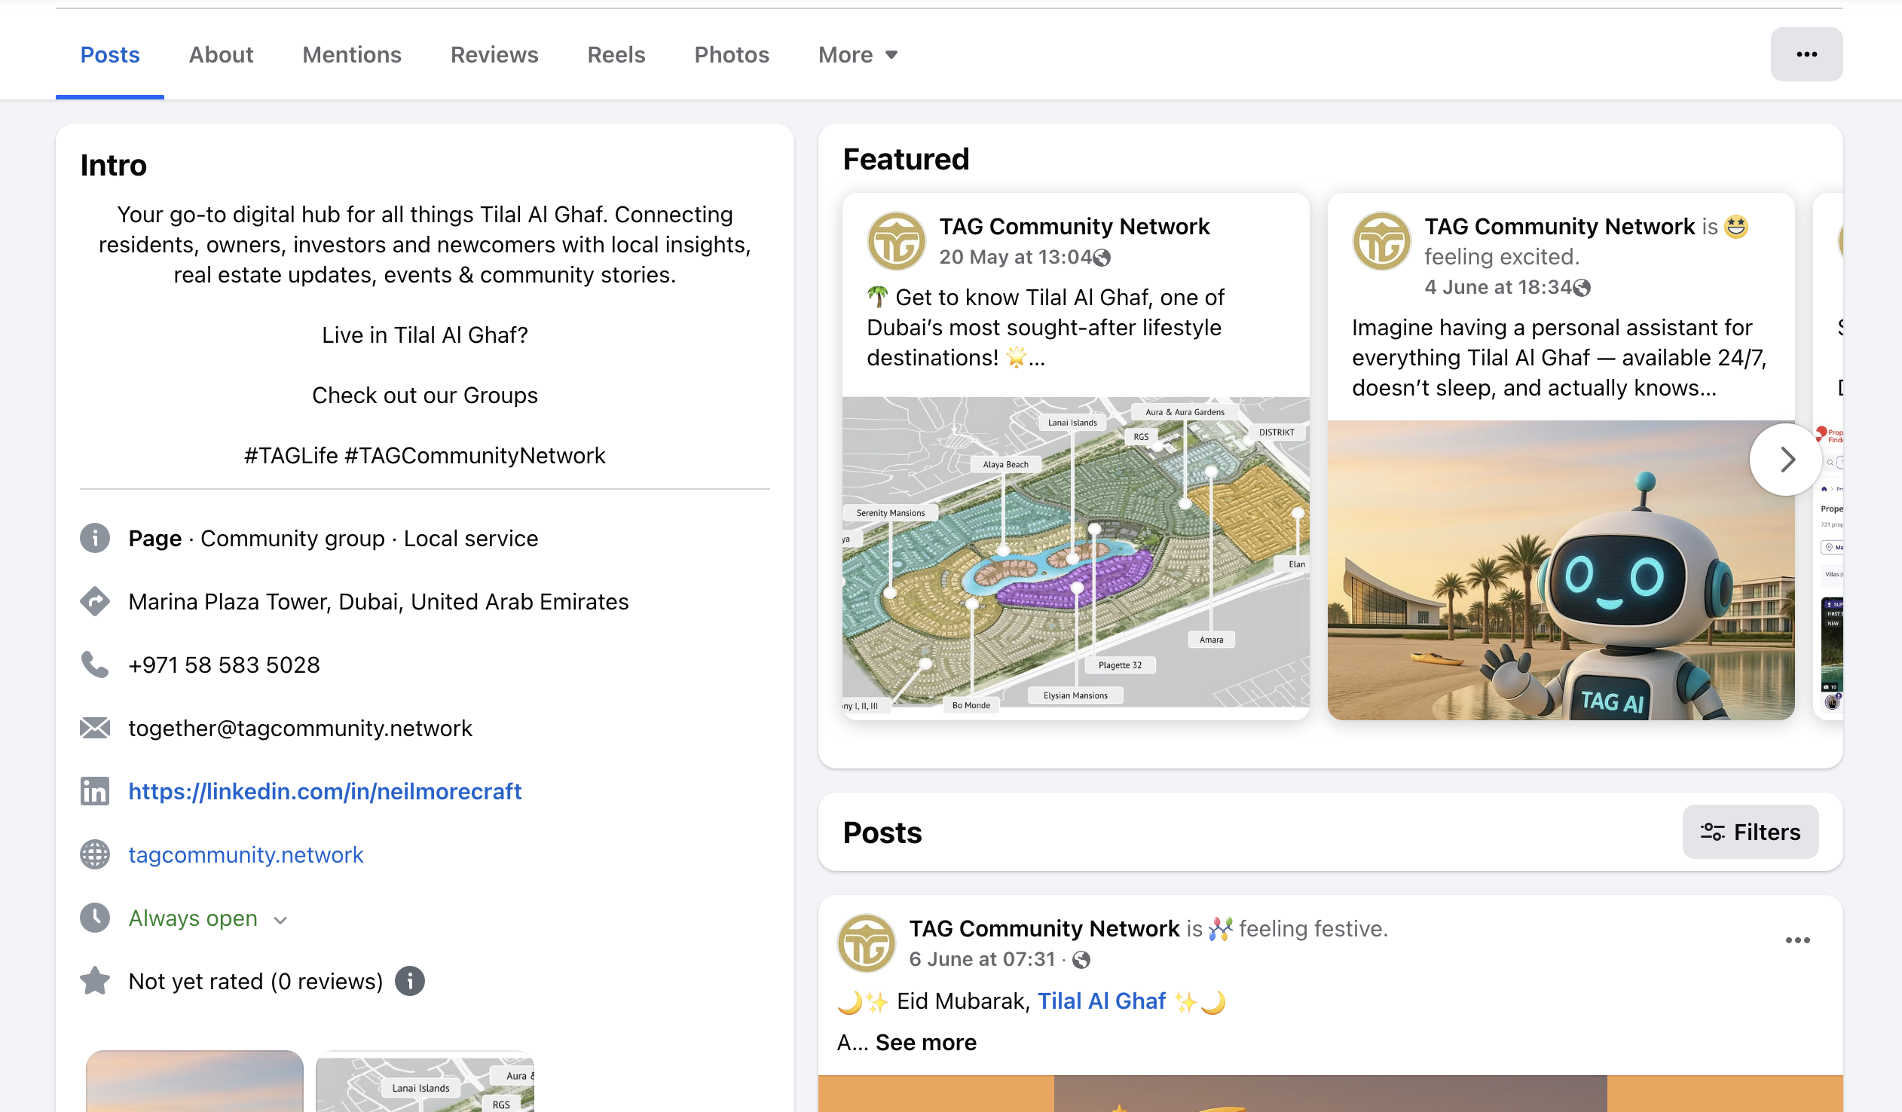Go to the Reviews tab
The image size is (1902, 1112).
(x=494, y=54)
